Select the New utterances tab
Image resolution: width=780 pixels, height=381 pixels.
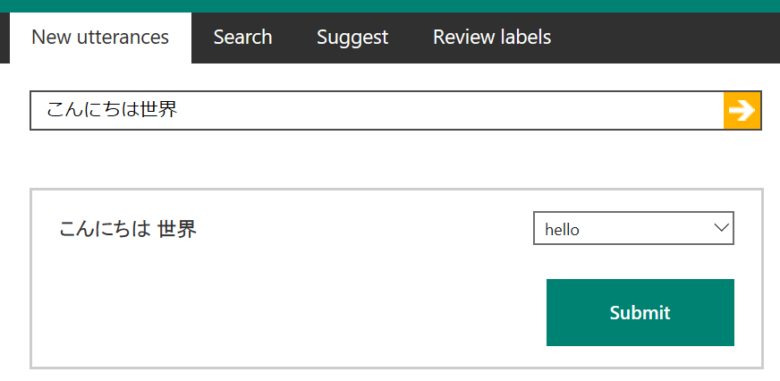click(x=100, y=38)
